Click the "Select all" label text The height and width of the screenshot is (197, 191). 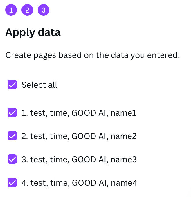39,85
